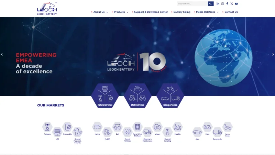275x155 pixels.
Task: Open the Instagram social icon
Action: tap(222, 4)
